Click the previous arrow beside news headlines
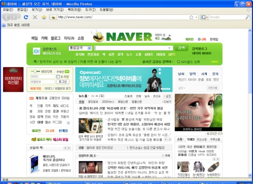 [166, 139]
